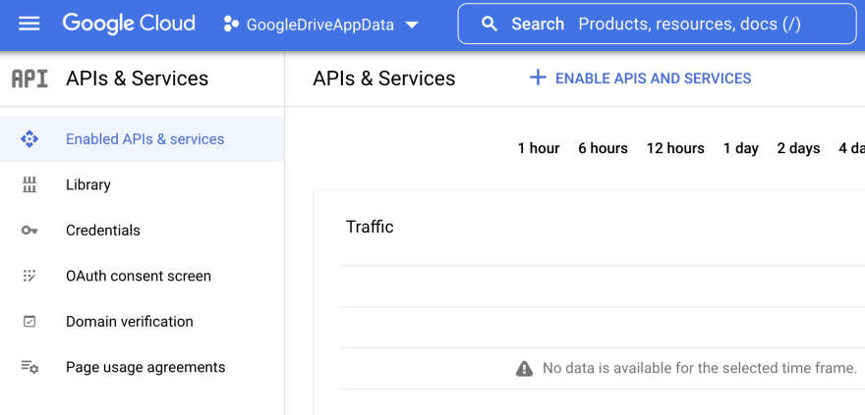
Task: Open the Library page
Action: (x=143, y=184)
